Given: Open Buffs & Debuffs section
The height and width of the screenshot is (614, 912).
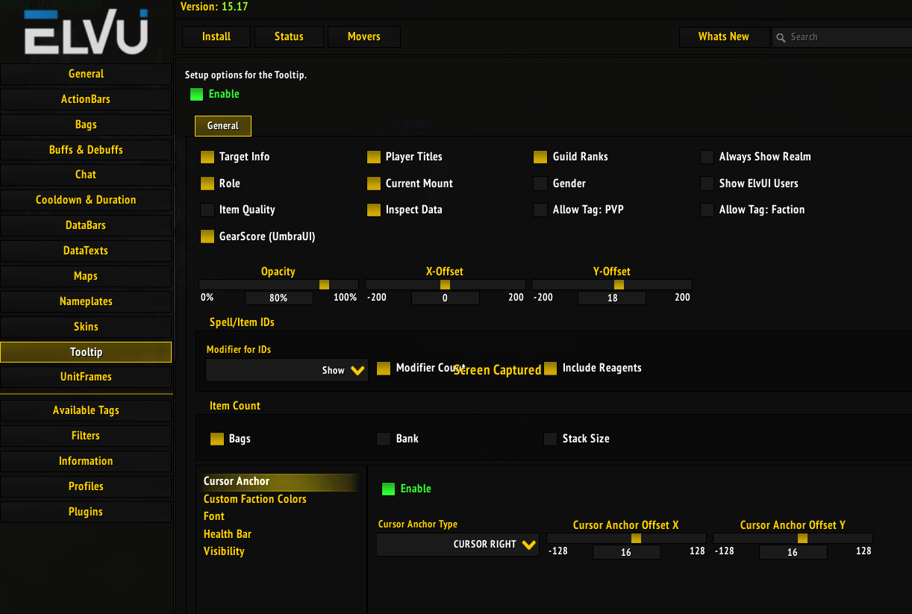Looking at the screenshot, I should (x=86, y=150).
